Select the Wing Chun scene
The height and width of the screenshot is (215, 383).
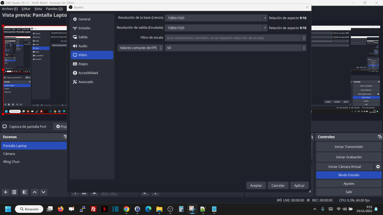[x=34, y=162]
